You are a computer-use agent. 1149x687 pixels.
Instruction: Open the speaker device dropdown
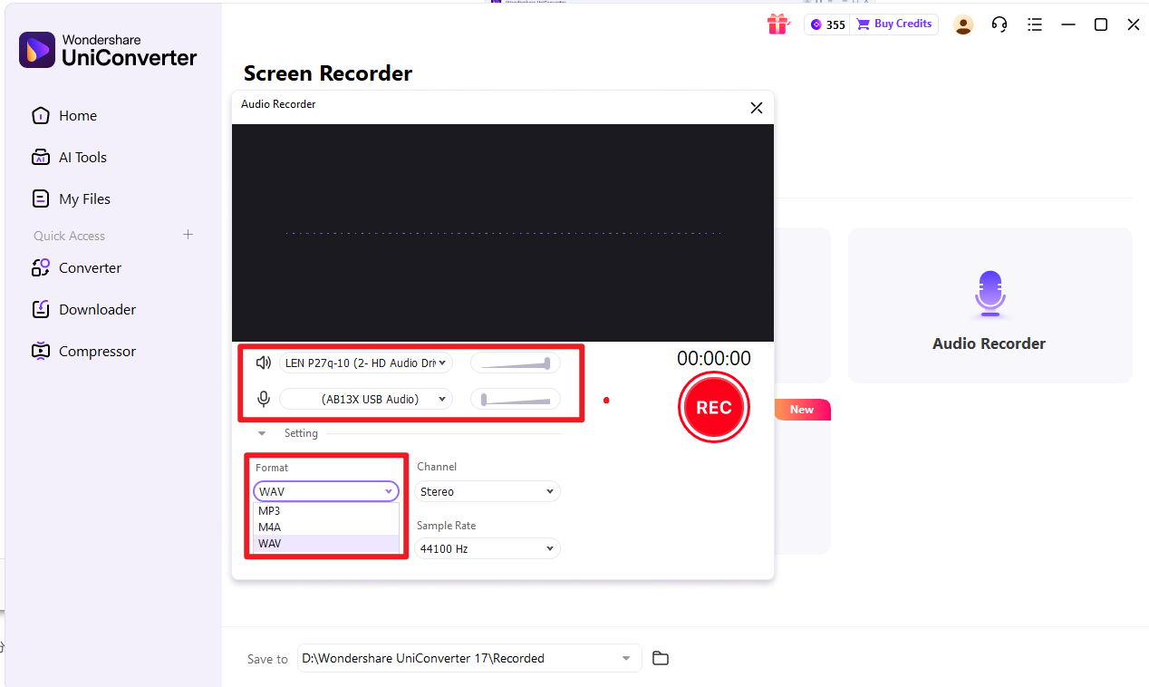point(365,363)
